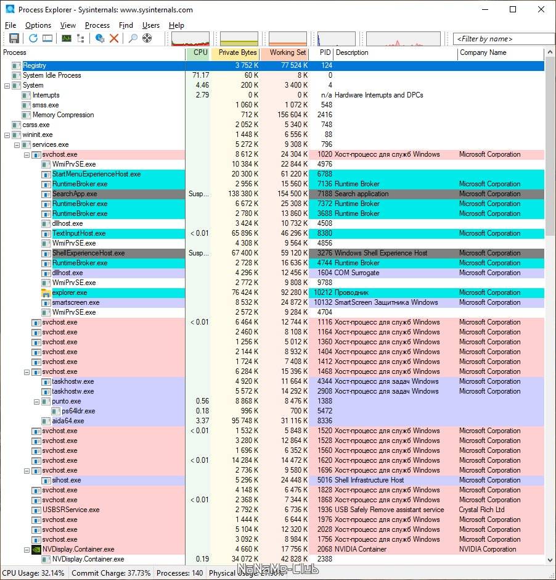556x580 pixels.
Task: Open the CPU graph system info icon
Action: (x=67, y=38)
